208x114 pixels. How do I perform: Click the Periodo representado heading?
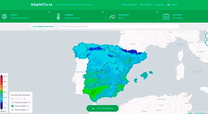click(x=21, y=95)
